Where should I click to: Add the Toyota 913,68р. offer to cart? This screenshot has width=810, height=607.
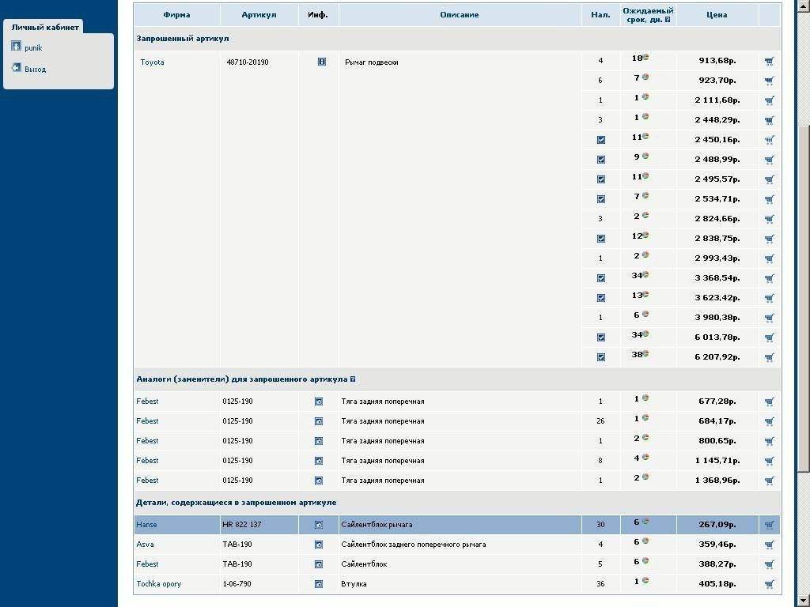[769, 61]
